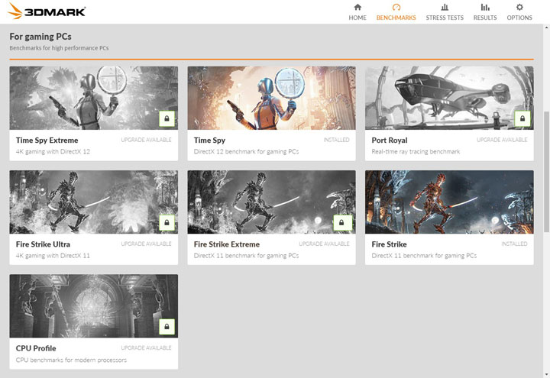Open the Fire Strike benchmark thumbnail
The width and height of the screenshot is (550, 378).
click(x=449, y=202)
